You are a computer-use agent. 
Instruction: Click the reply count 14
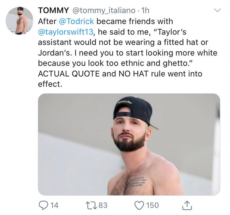pos(54,205)
